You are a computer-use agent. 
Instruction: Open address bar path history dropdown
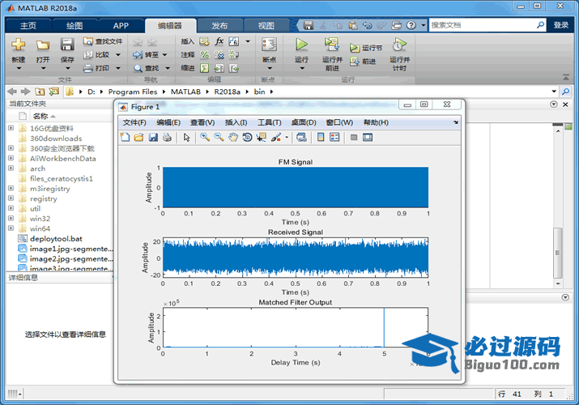pos(554,92)
